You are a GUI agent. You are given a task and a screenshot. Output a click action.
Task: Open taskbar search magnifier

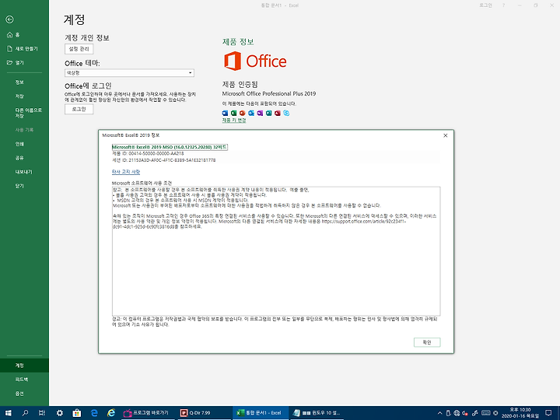(x=25, y=413)
